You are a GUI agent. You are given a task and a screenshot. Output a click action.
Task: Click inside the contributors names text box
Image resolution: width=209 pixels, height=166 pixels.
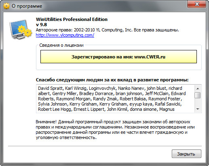coord(115,99)
